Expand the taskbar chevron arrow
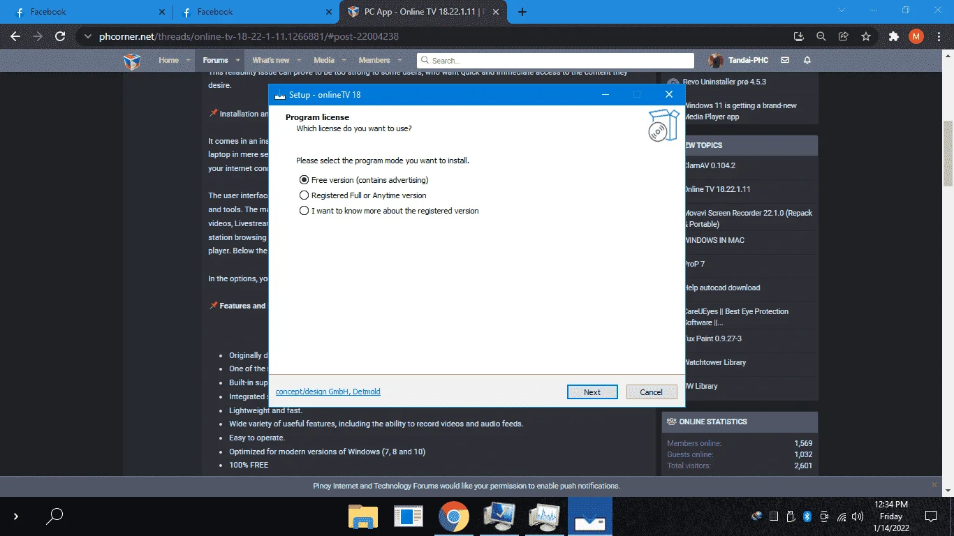The width and height of the screenshot is (954, 536). [15, 516]
